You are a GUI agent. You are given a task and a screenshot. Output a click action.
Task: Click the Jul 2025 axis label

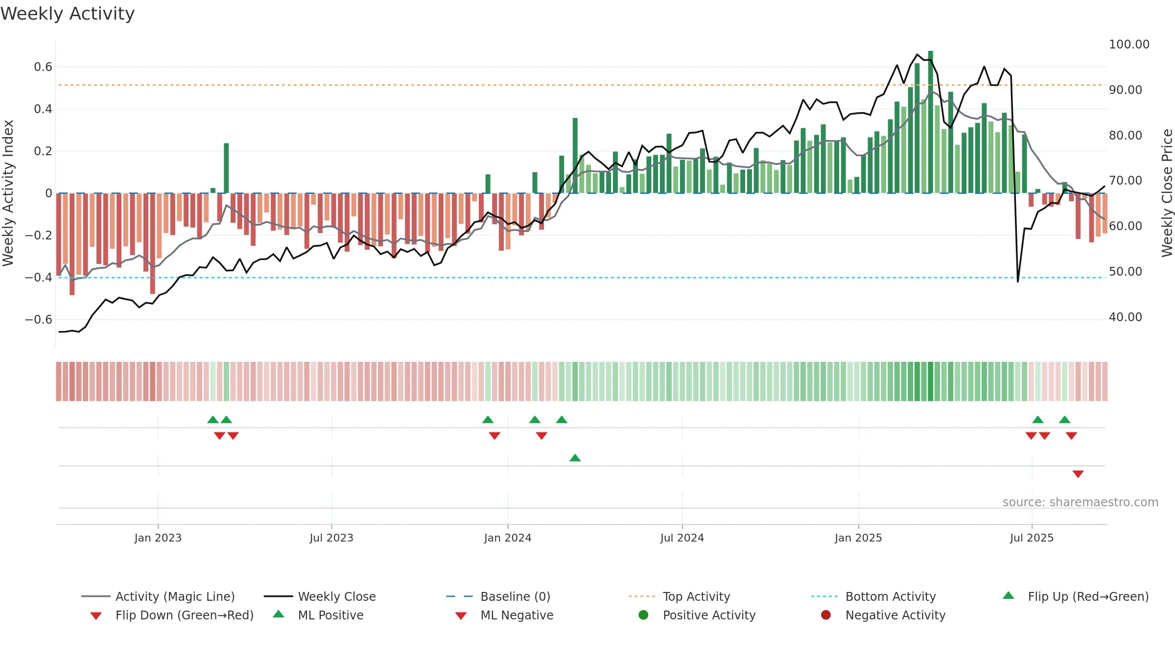(x=1032, y=538)
